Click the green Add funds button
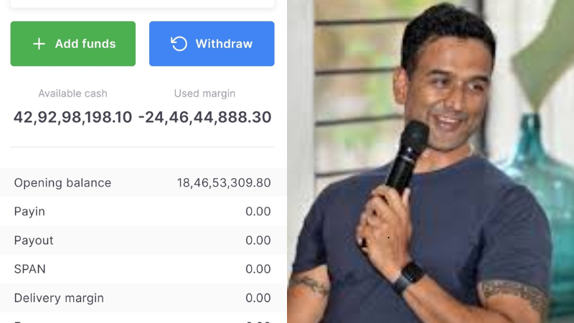The width and height of the screenshot is (574, 323). 73,44
